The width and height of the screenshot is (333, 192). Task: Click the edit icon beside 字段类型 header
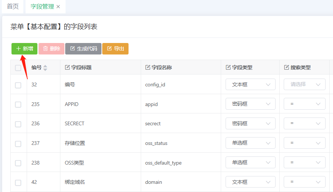click(x=228, y=67)
